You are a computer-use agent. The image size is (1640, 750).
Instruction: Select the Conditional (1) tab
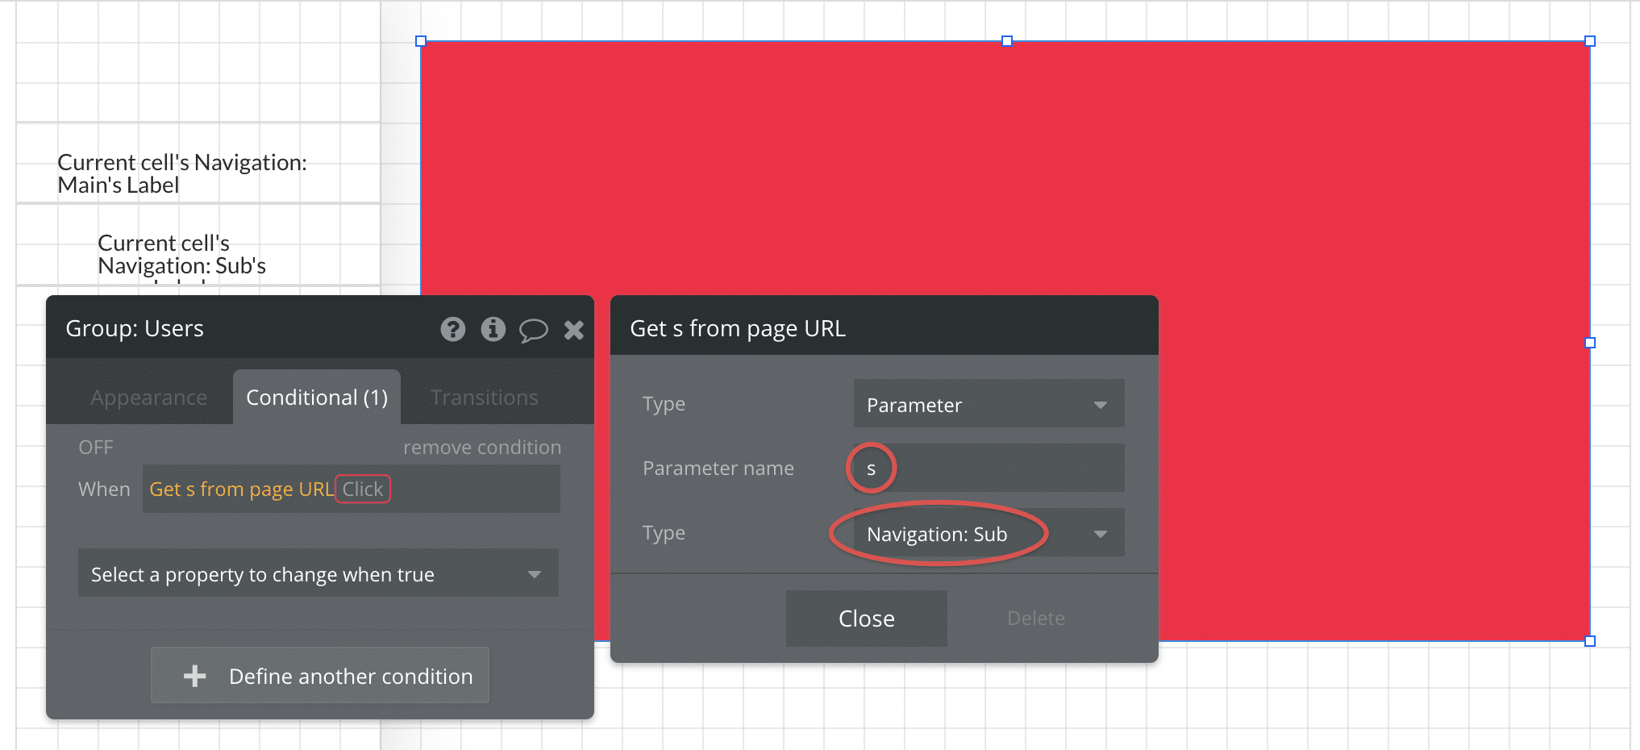click(x=317, y=398)
